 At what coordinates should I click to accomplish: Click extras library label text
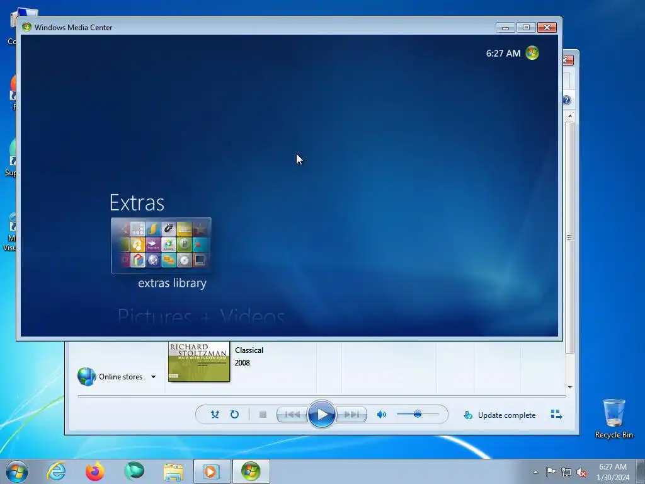point(172,283)
